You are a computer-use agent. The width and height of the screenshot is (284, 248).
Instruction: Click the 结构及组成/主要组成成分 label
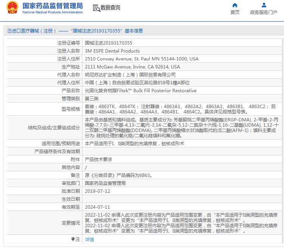coord(54,128)
